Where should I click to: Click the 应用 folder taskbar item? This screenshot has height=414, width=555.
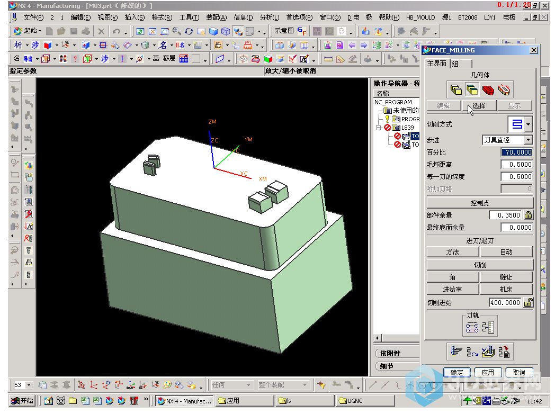[x=245, y=401]
